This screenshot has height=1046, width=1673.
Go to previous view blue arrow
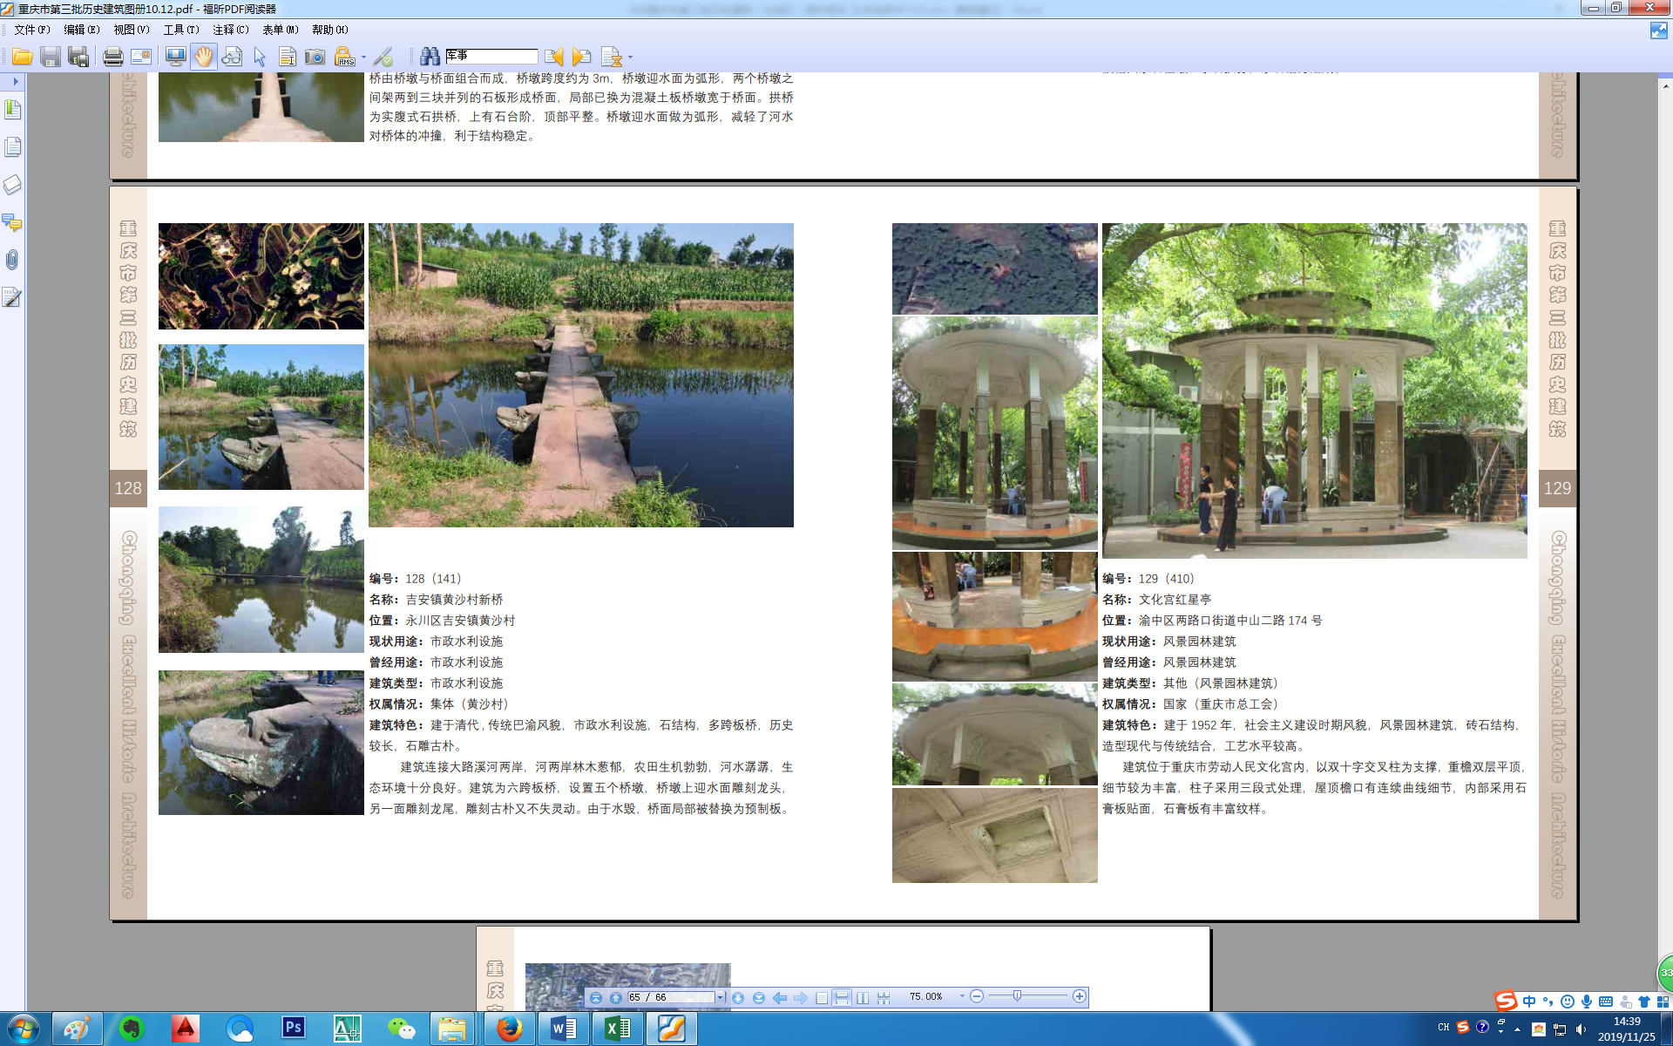click(x=780, y=997)
